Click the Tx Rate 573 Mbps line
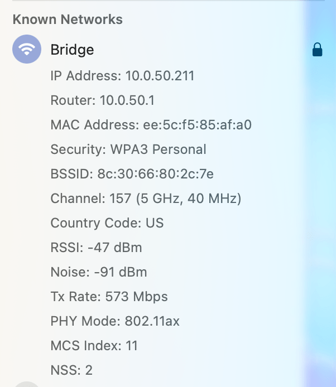336x387 pixels. click(x=109, y=297)
